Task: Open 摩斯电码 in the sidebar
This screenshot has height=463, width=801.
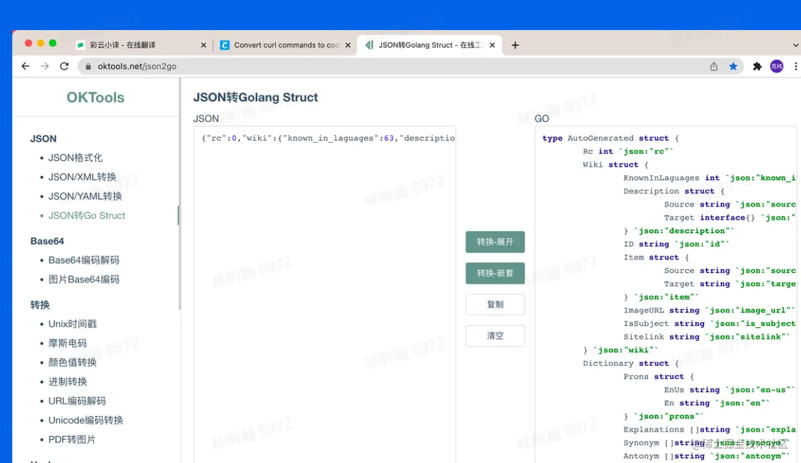Action: click(x=68, y=343)
